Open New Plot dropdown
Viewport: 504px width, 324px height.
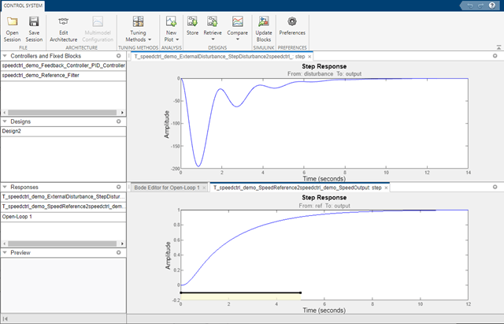172,29
